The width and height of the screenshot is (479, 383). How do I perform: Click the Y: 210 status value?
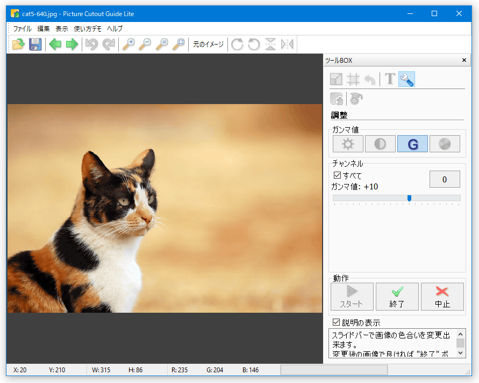[57, 370]
